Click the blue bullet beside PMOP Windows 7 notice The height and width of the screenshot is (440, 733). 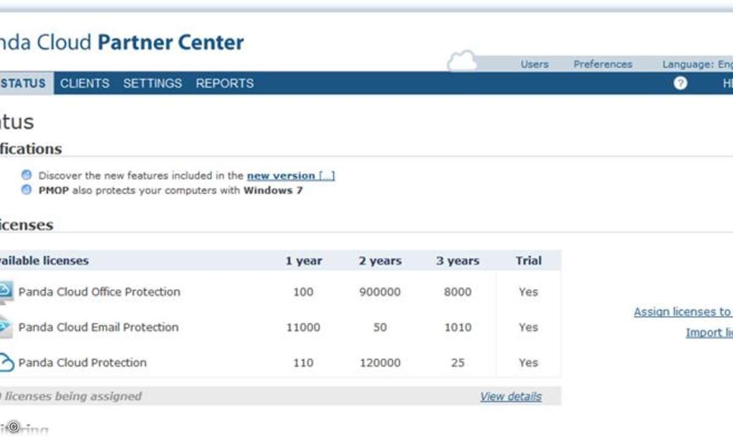26,189
